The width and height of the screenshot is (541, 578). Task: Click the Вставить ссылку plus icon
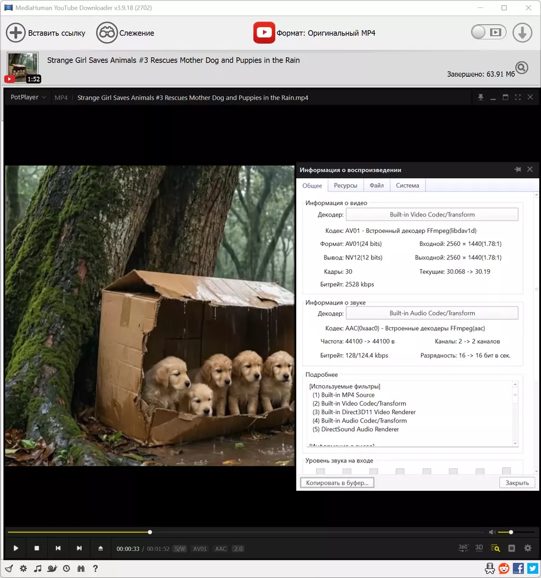(x=15, y=33)
